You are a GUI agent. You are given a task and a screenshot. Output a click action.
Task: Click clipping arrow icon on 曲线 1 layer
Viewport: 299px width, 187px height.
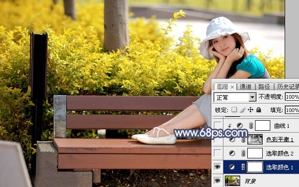(230, 125)
